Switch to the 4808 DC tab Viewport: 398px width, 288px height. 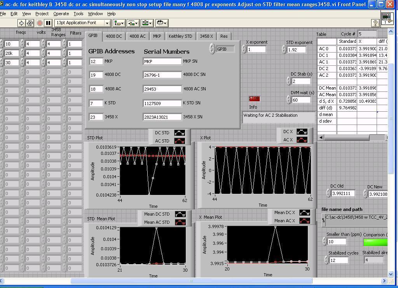tap(114, 36)
